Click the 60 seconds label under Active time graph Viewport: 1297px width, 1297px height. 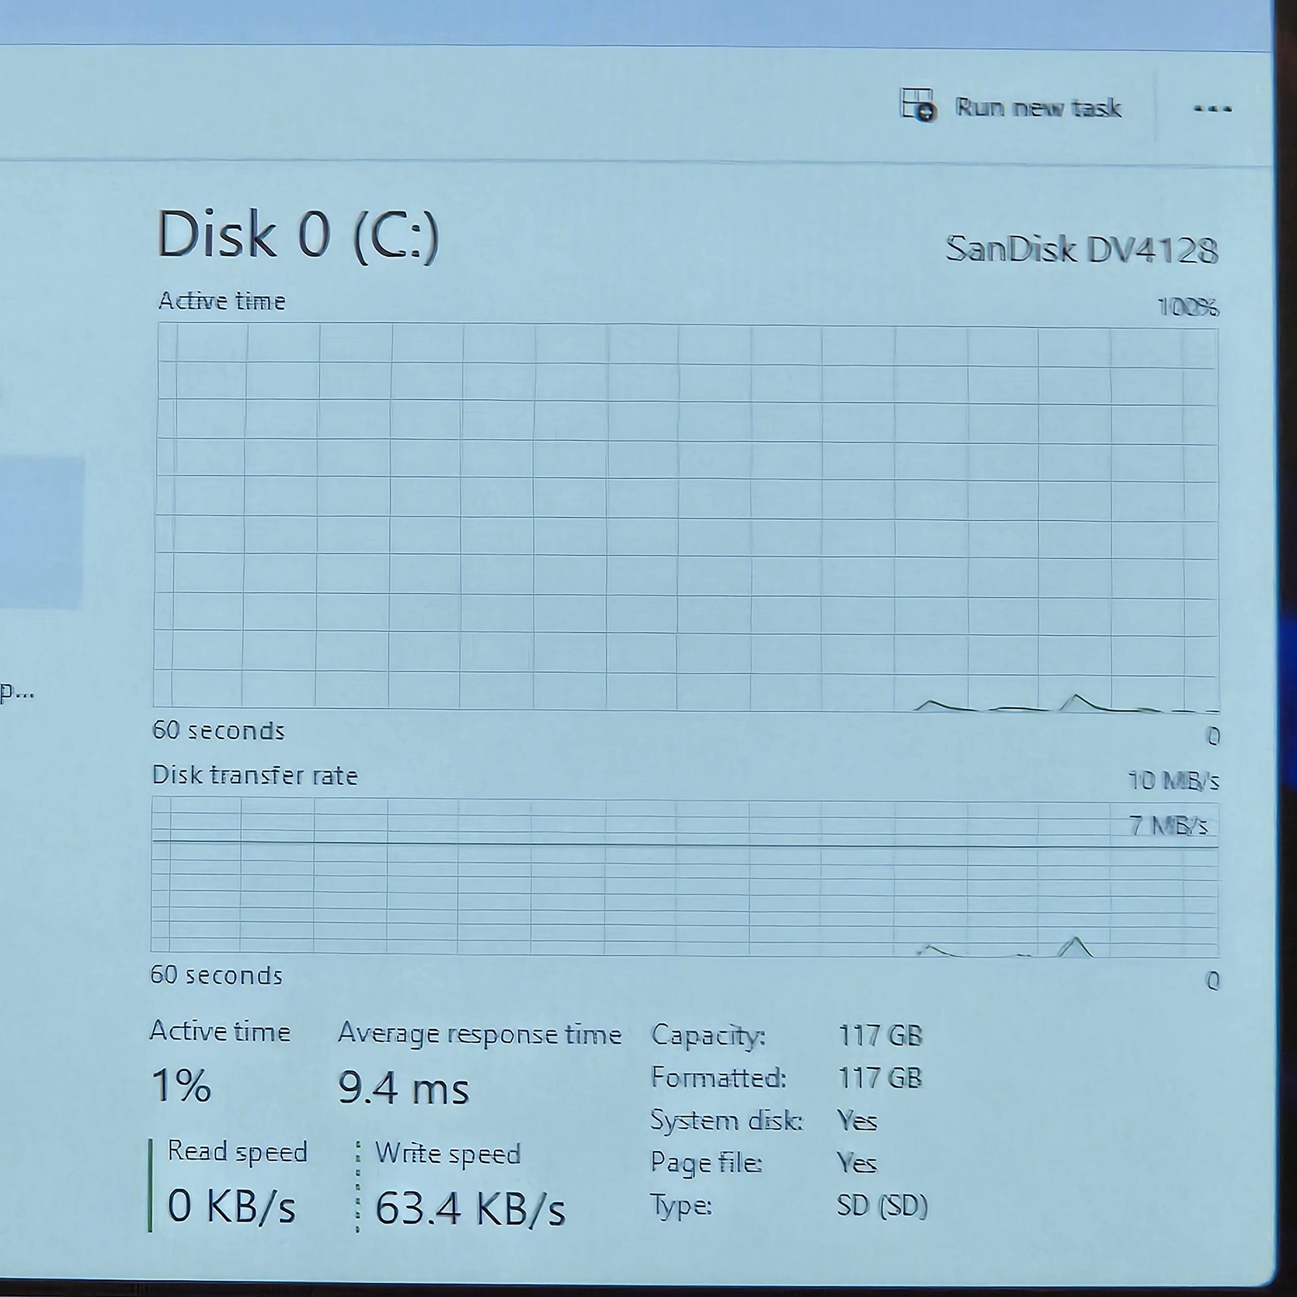[x=219, y=730]
